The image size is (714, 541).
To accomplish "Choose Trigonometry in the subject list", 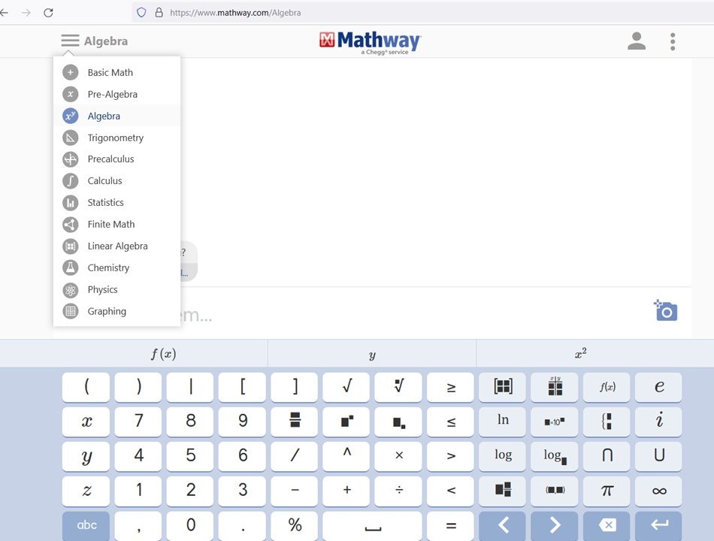I will point(117,138).
